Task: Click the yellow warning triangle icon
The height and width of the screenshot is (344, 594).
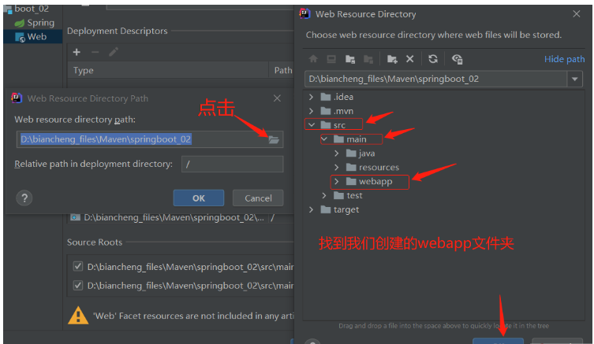Action: click(x=78, y=316)
